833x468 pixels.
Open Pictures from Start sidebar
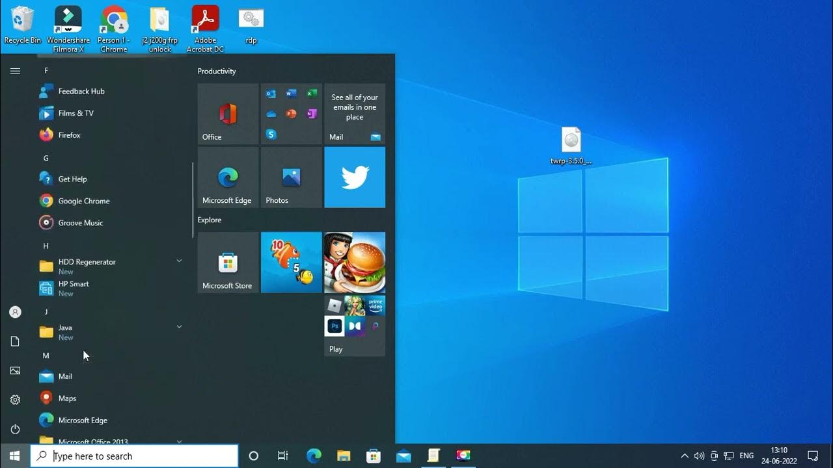15,370
